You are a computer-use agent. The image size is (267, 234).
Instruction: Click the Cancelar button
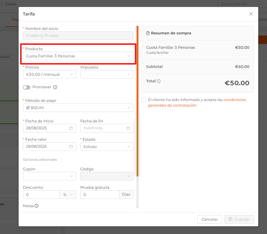click(x=209, y=219)
